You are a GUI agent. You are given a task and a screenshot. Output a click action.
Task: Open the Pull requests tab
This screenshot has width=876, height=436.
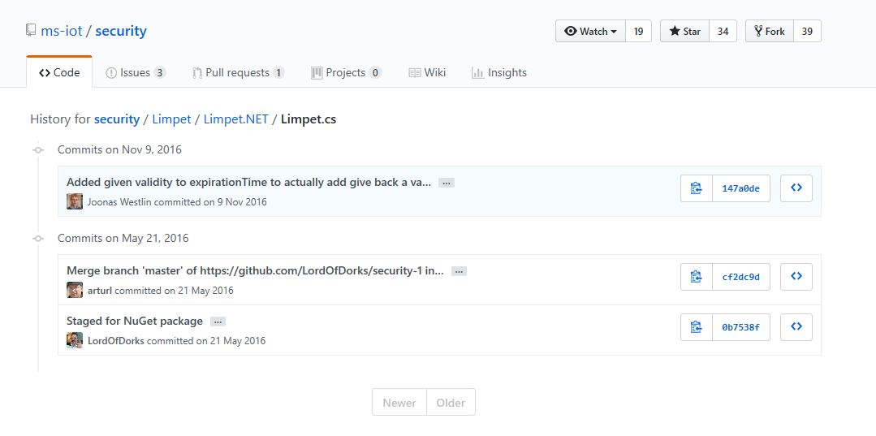238,72
